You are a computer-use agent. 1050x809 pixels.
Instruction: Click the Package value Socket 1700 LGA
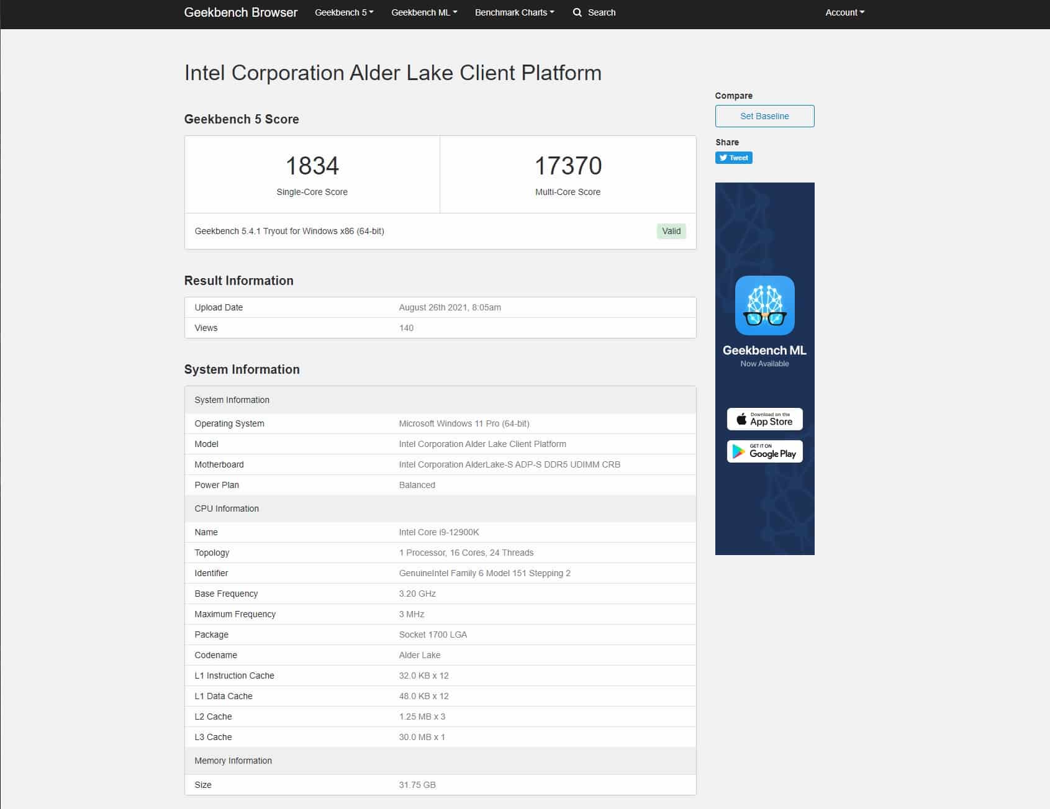point(433,635)
